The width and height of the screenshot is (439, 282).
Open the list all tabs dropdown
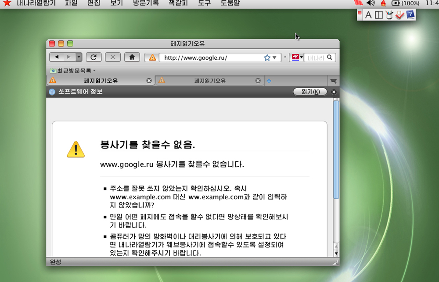[x=333, y=81]
